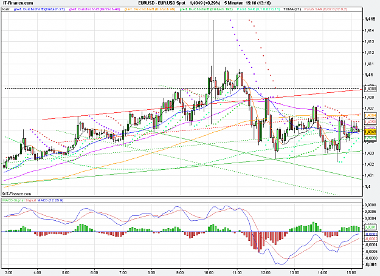Click the 1,4 price axis label
The width and height of the screenshot is (380, 276).
(x=368, y=187)
